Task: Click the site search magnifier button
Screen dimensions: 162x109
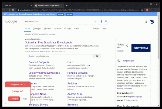Action: [97, 56]
